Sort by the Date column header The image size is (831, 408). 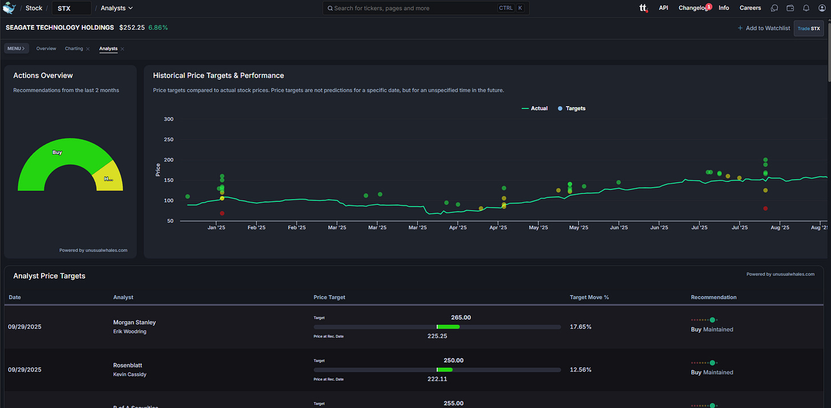[15, 297]
